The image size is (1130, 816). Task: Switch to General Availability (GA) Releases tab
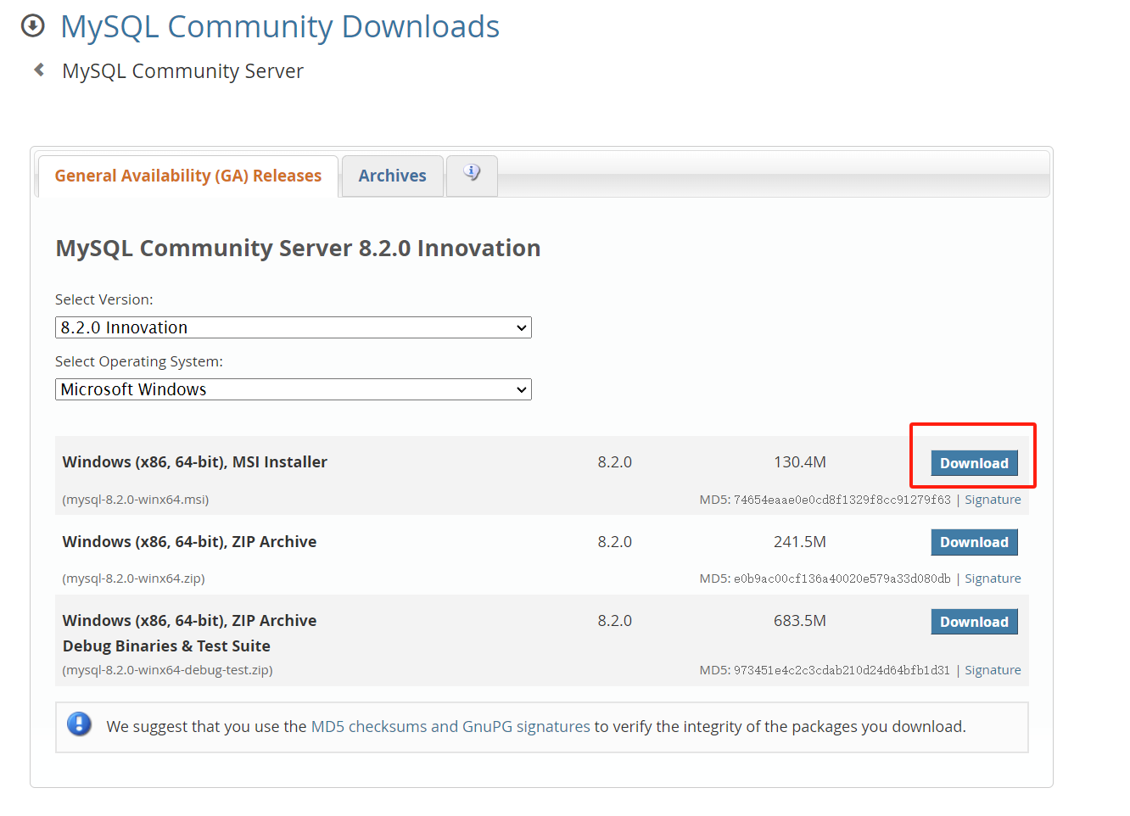coord(188,176)
